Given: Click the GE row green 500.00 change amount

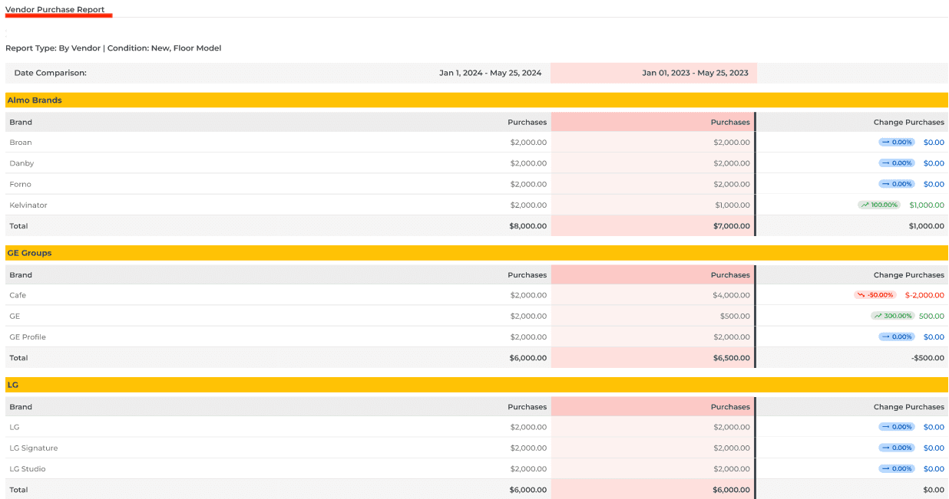Looking at the screenshot, I should tap(931, 316).
